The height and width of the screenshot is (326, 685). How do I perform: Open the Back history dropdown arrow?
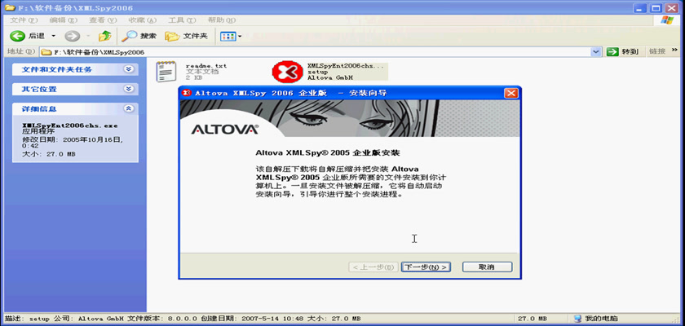tap(54, 36)
